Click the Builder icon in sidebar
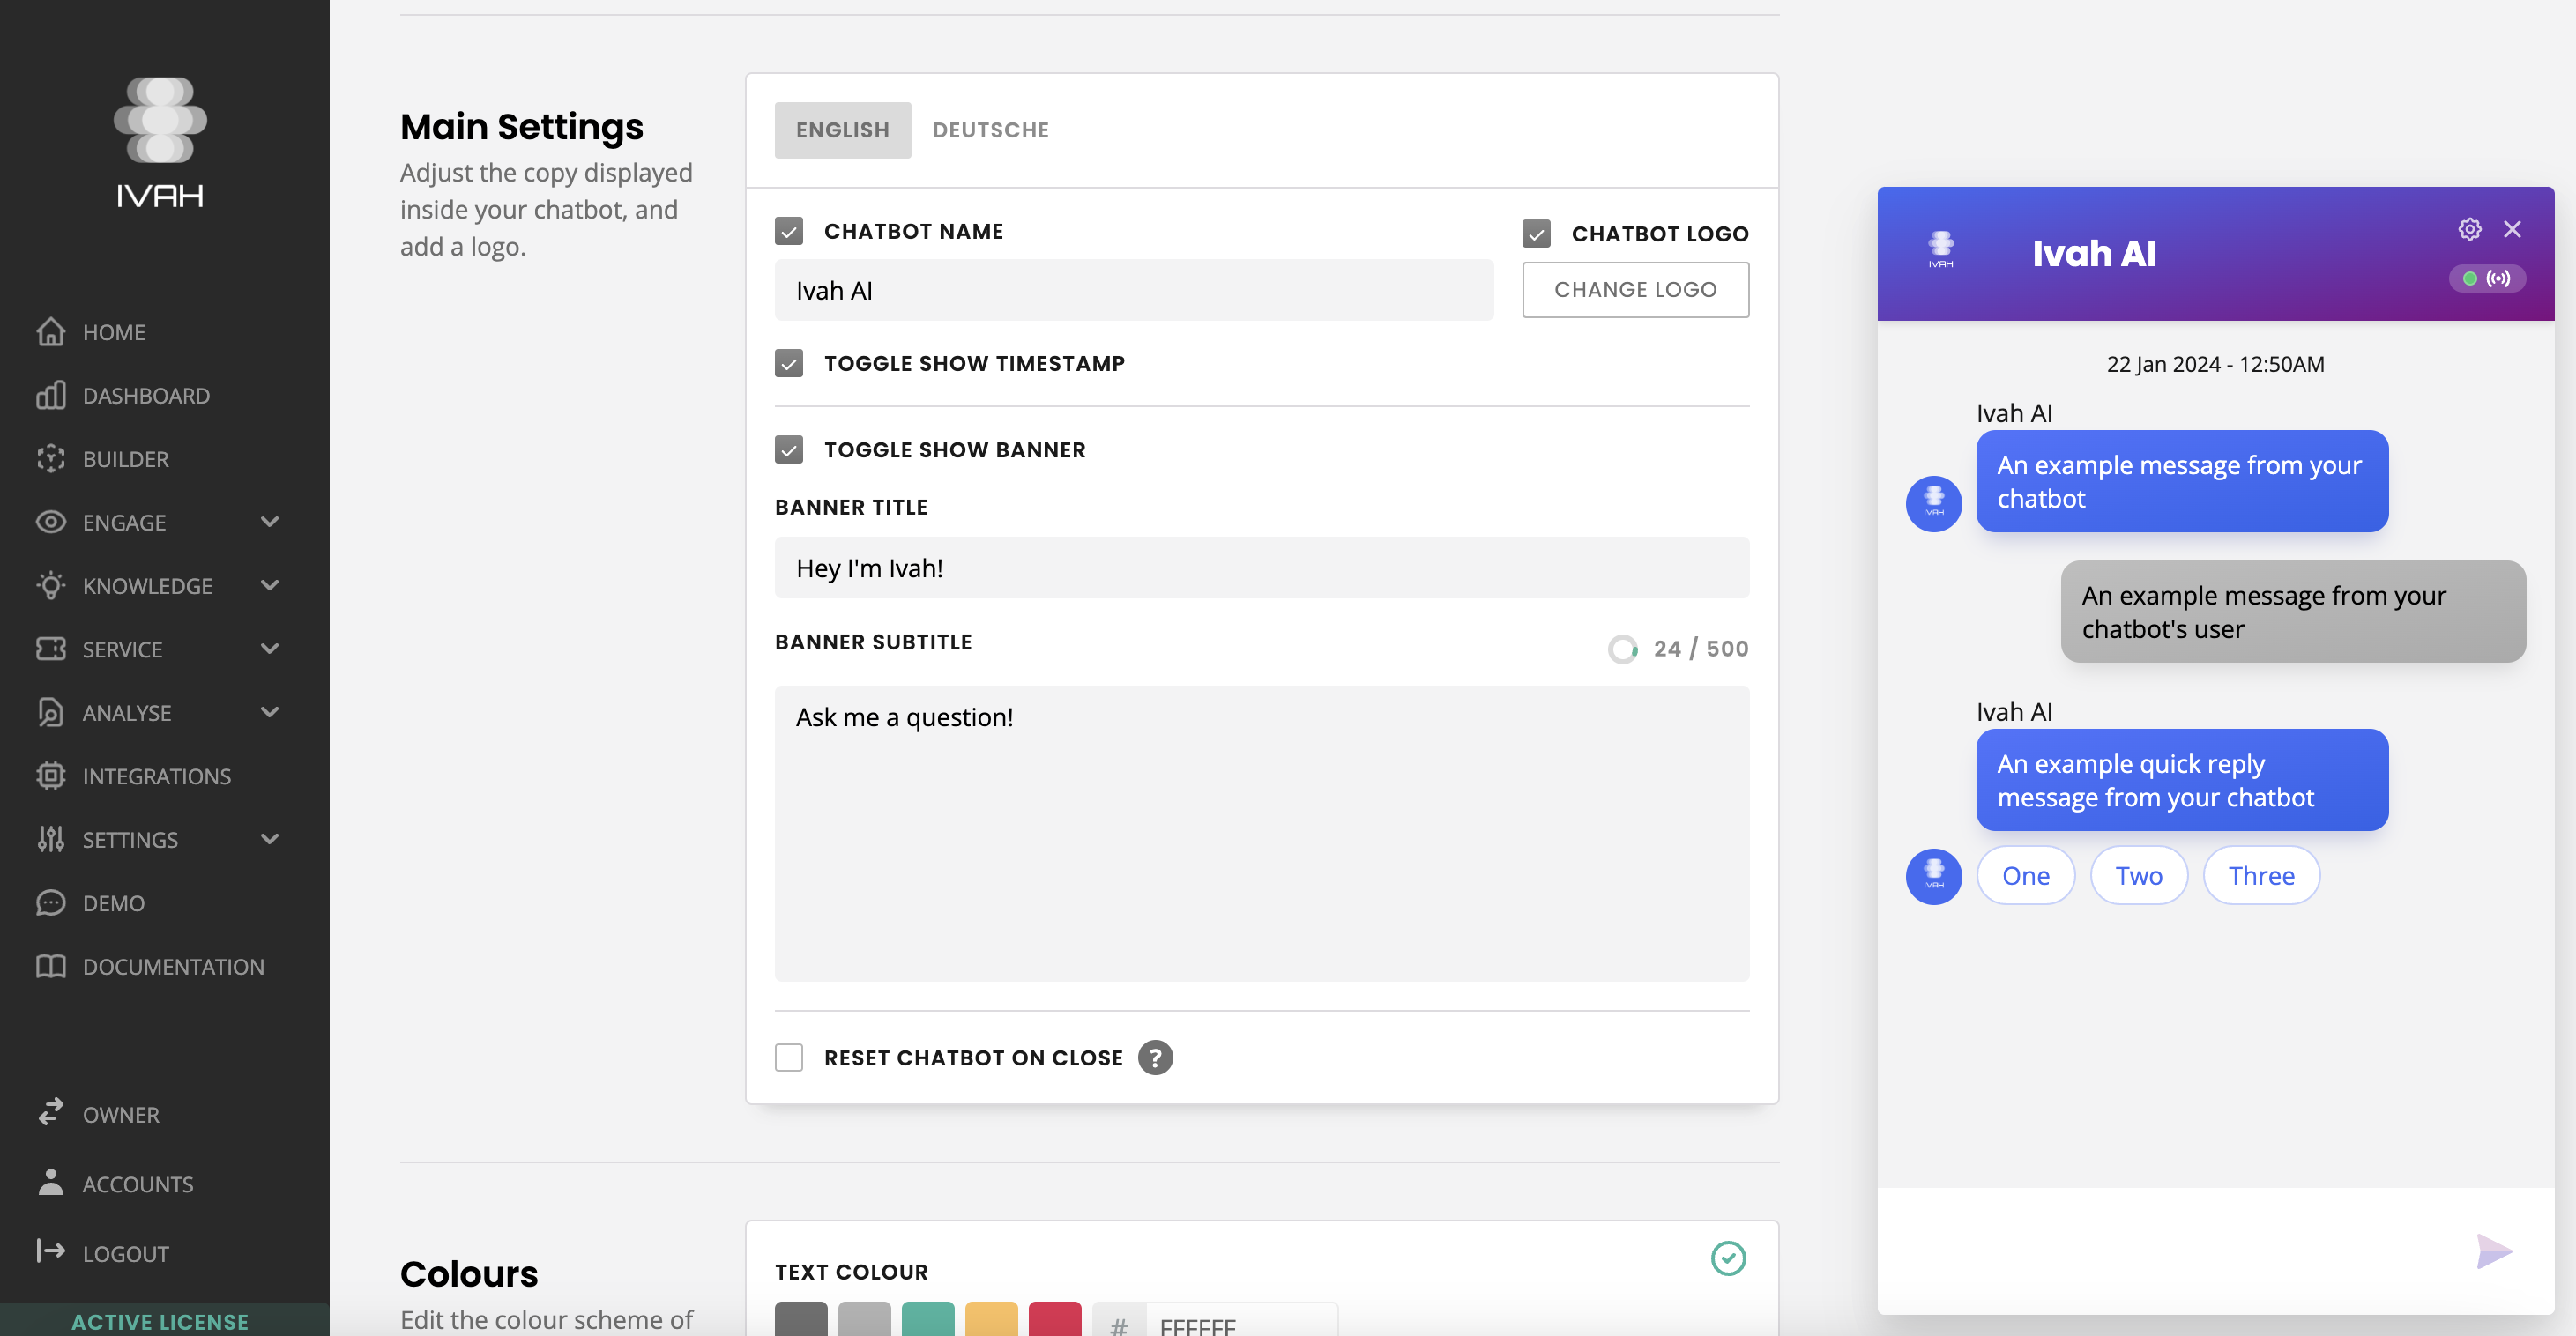 click(50, 459)
